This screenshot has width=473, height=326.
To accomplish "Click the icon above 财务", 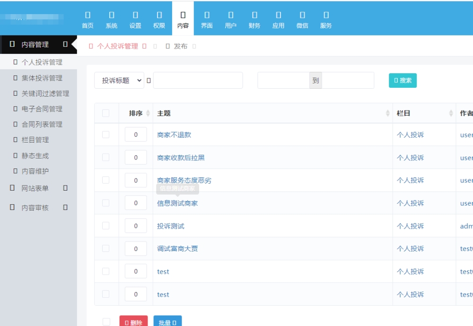I will 254,15.
